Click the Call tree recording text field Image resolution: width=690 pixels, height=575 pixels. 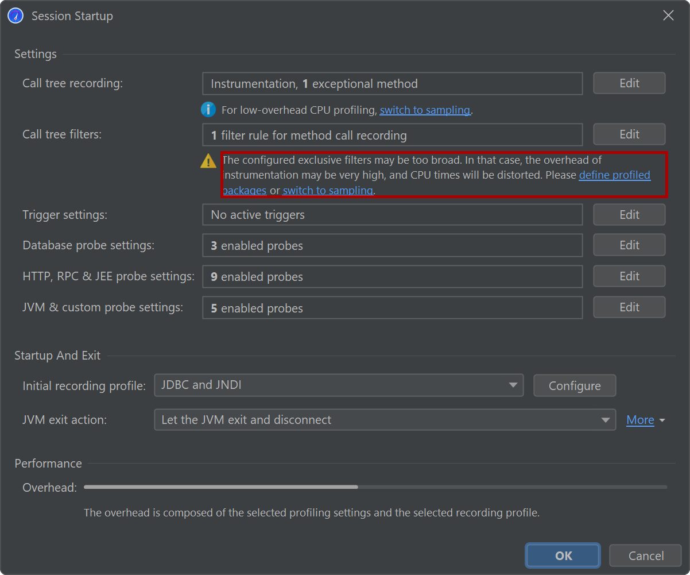392,84
